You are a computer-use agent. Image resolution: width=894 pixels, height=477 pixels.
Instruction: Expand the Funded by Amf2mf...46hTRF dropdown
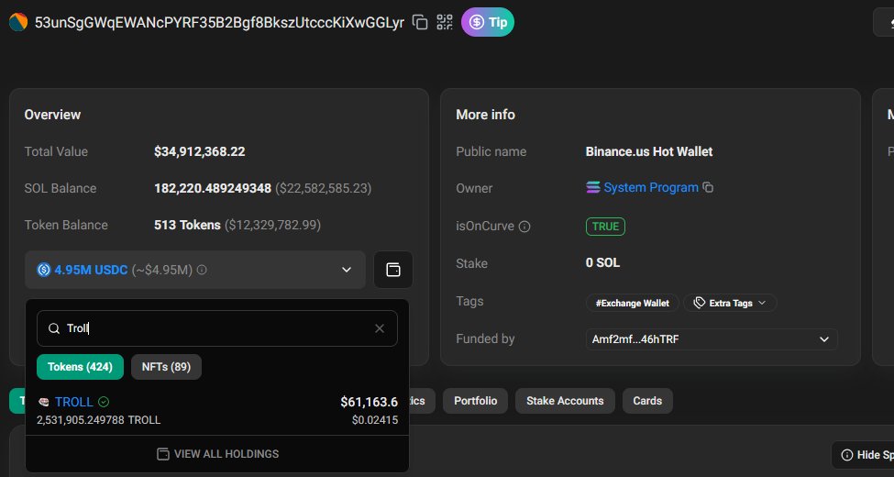[x=712, y=339]
